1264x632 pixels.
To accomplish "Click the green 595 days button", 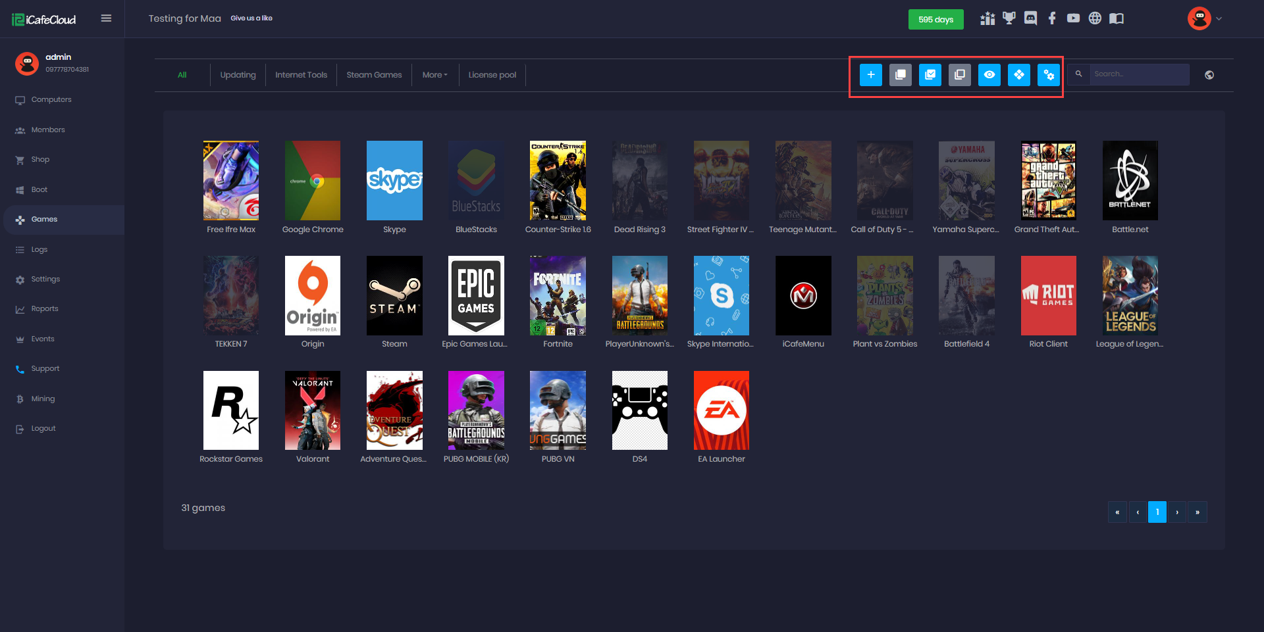I will tap(935, 20).
